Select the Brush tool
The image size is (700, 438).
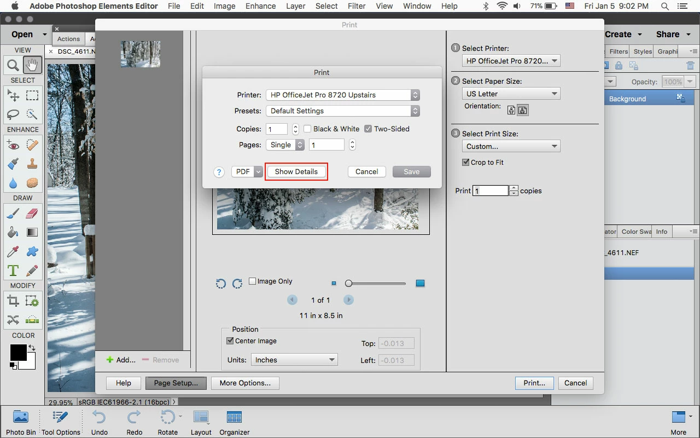[x=13, y=214]
